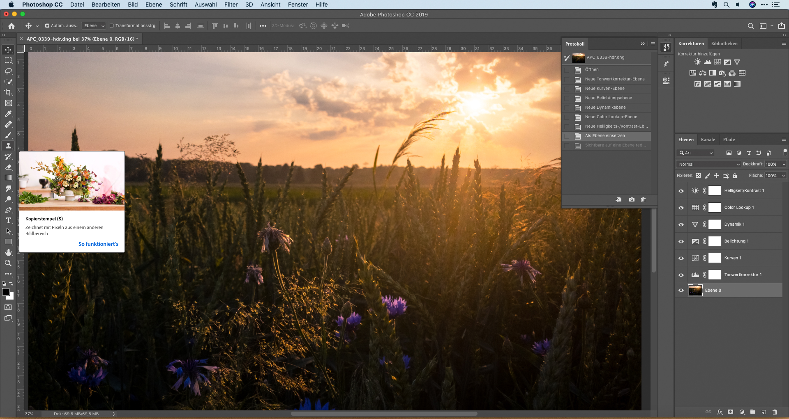789x419 pixels.
Task: Click the zoom level field showing 37%
Action: 29,414
